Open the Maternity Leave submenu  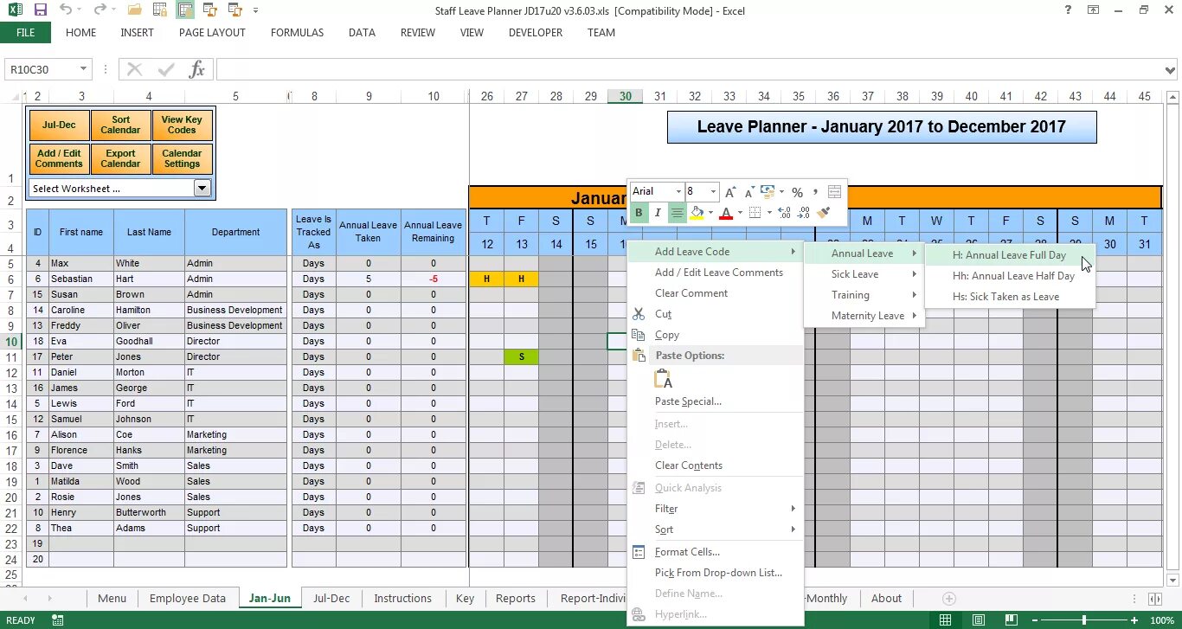click(x=863, y=316)
